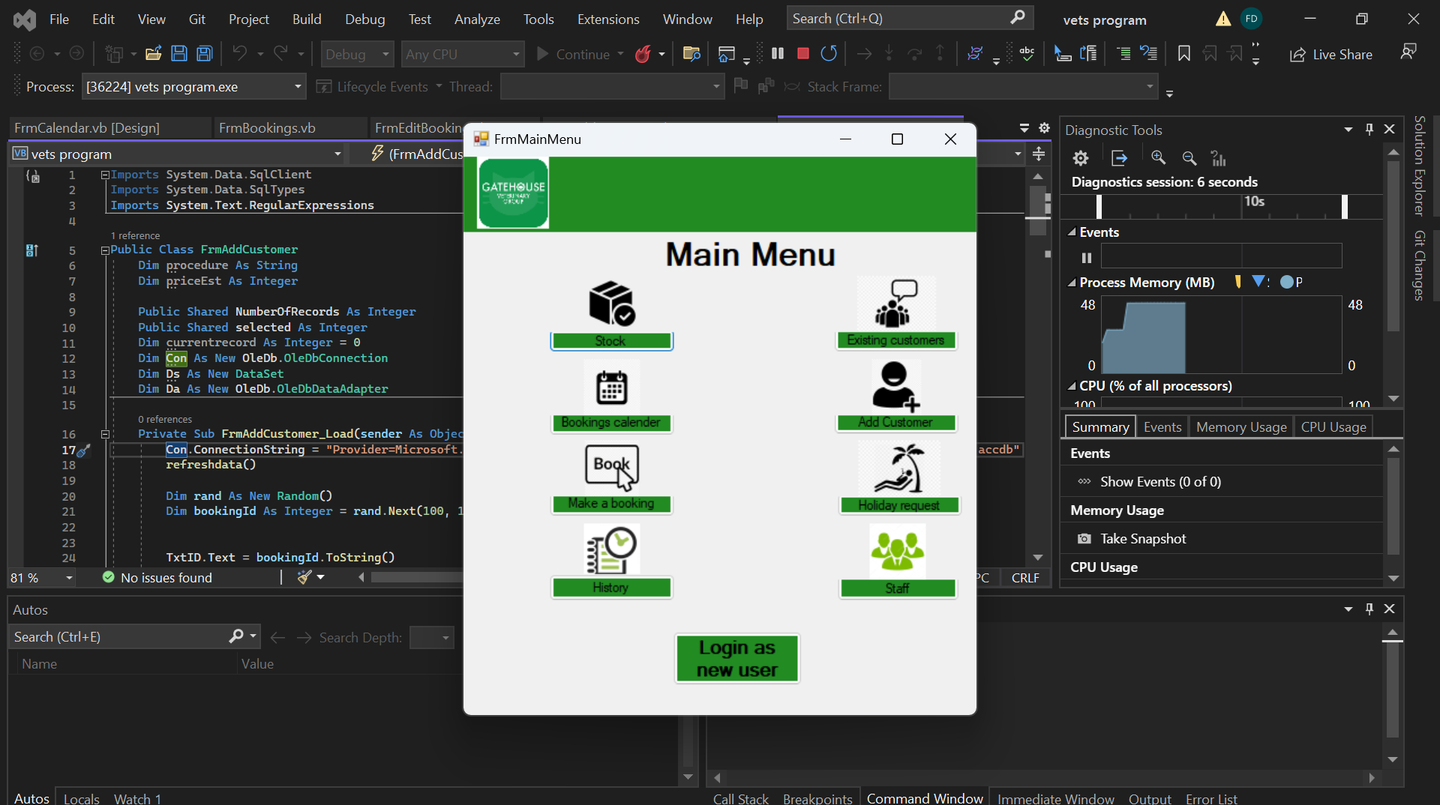Click the Autos Search (Ctrl+E) field
The image size is (1440, 805).
pos(120,637)
